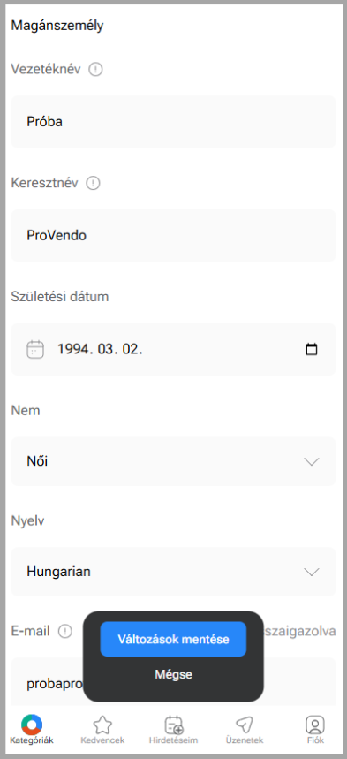The image size is (347, 759).
Task: Open Fiók profile icon
Action: click(315, 725)
